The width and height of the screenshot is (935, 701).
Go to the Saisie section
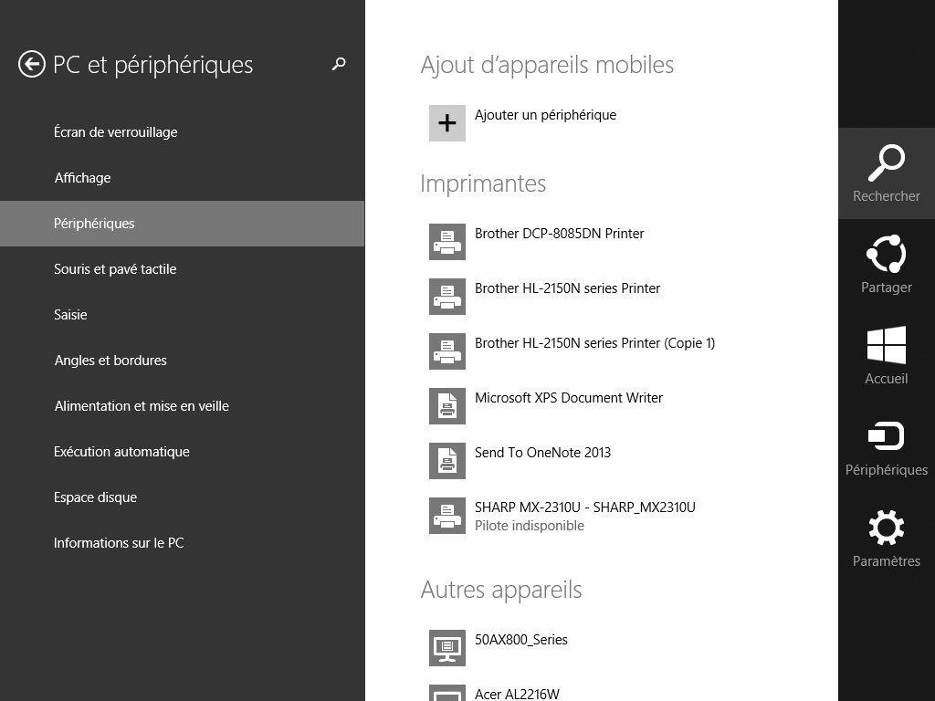(x=182, y=315)
